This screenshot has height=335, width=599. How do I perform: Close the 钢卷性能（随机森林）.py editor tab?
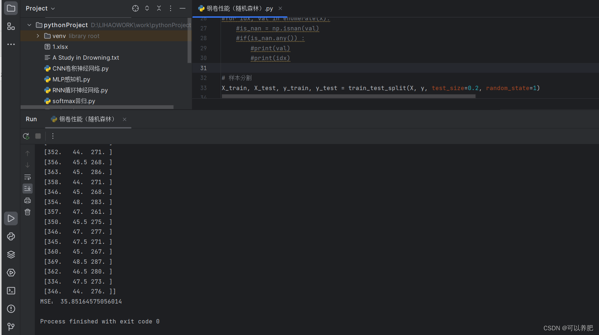tap(280, 8)
